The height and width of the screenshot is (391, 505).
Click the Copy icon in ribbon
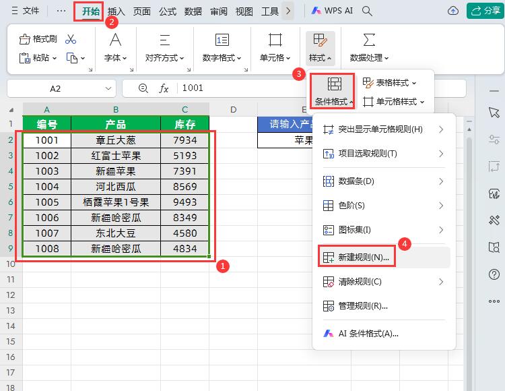71,58
